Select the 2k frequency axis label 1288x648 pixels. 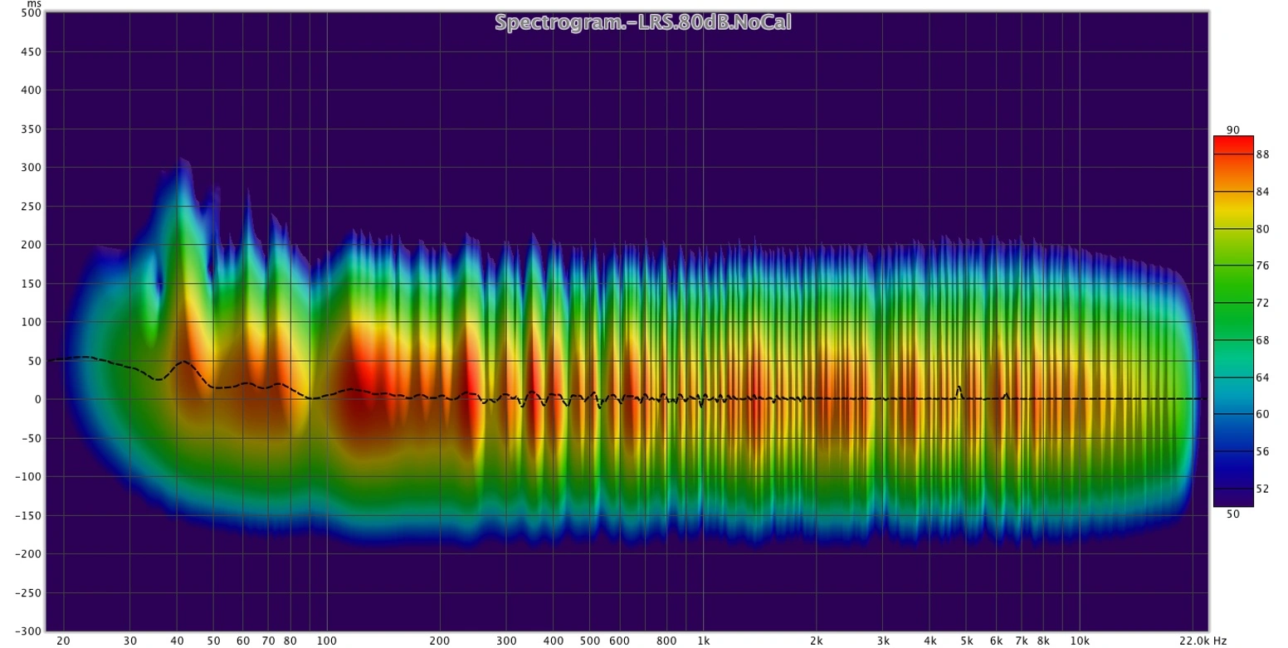tap(817, 641)
